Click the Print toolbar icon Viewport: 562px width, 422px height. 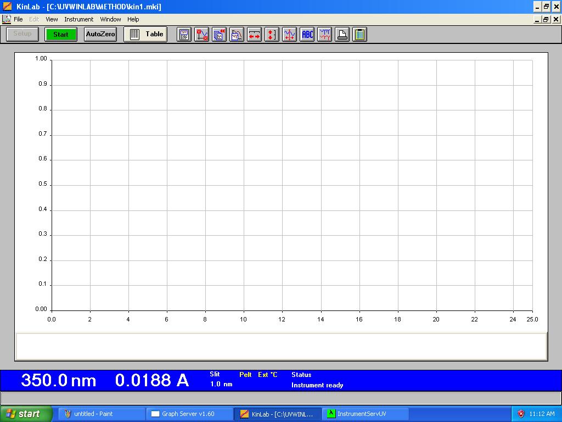point(341,34)
